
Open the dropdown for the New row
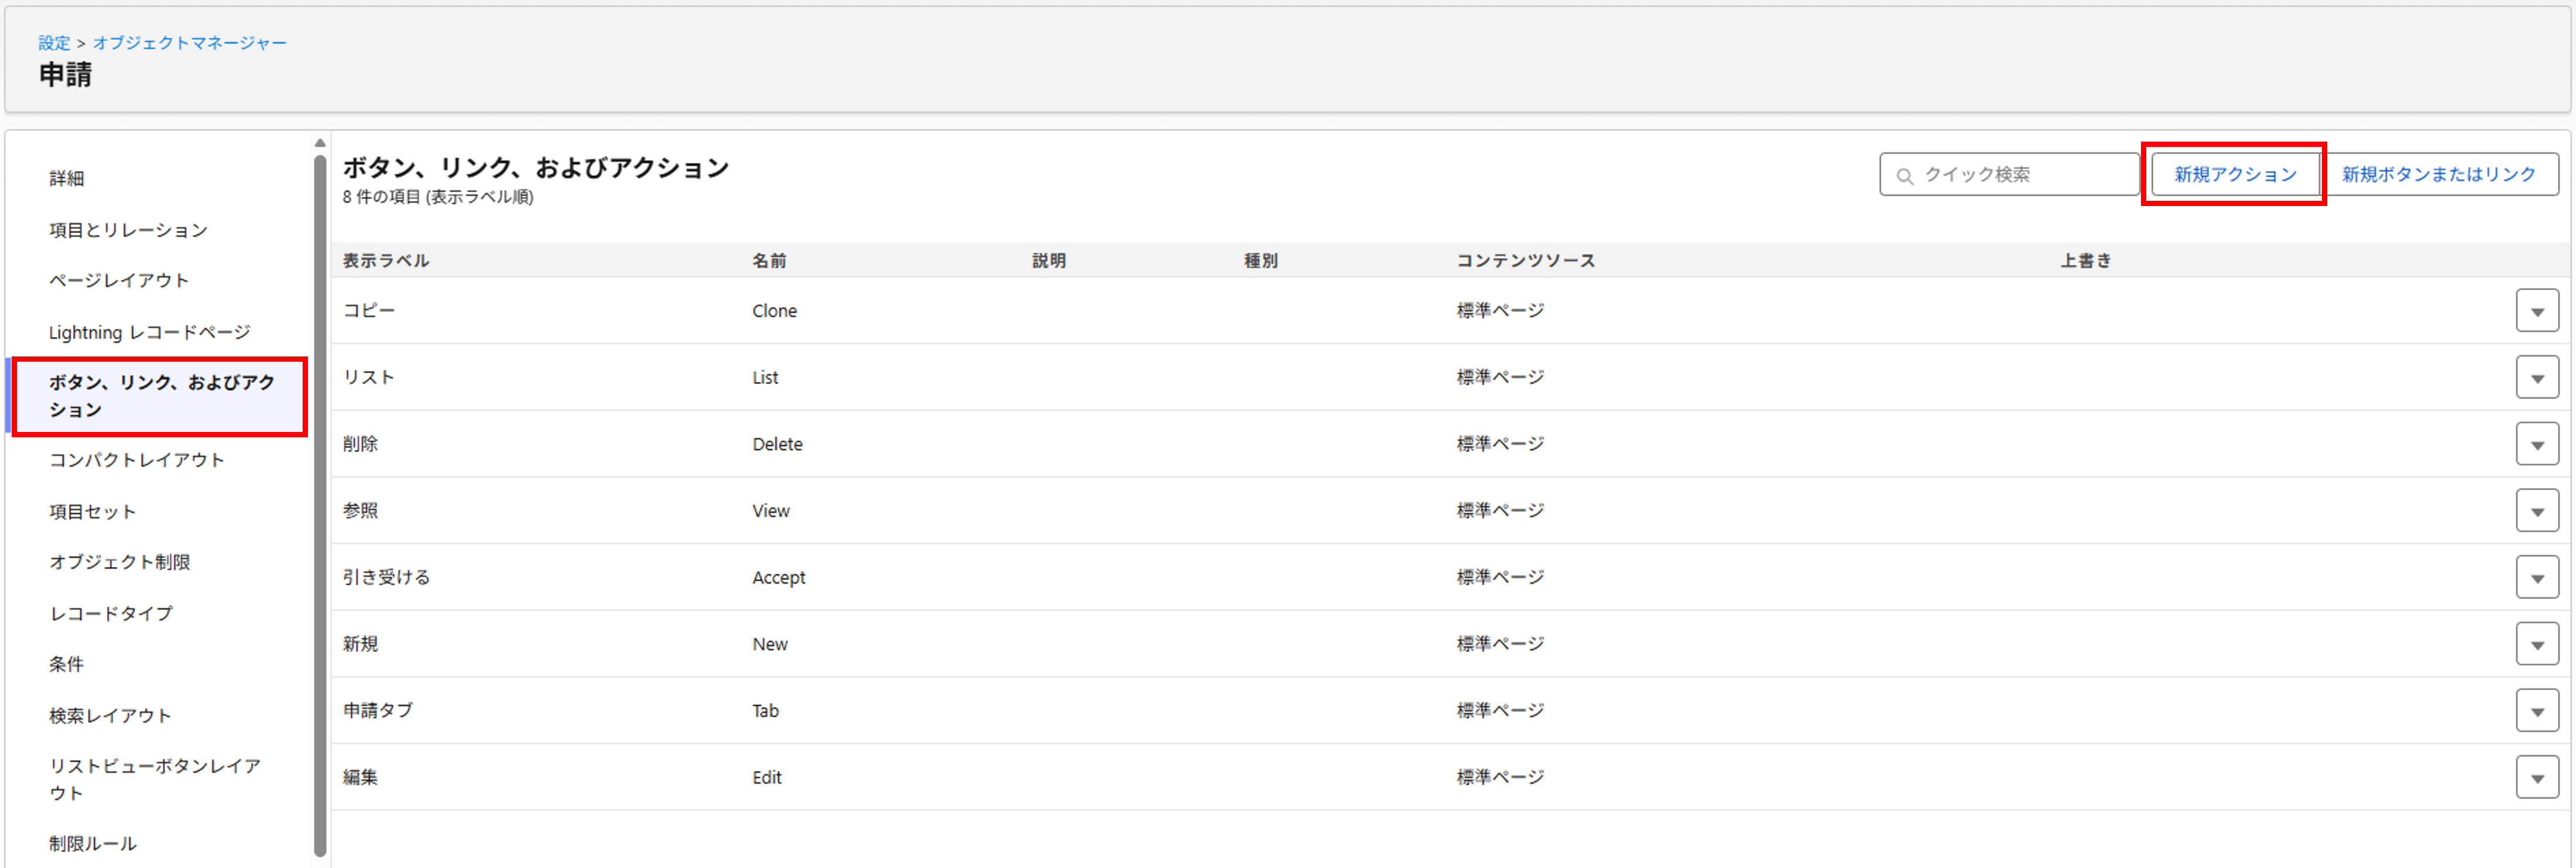[2536, 644]
